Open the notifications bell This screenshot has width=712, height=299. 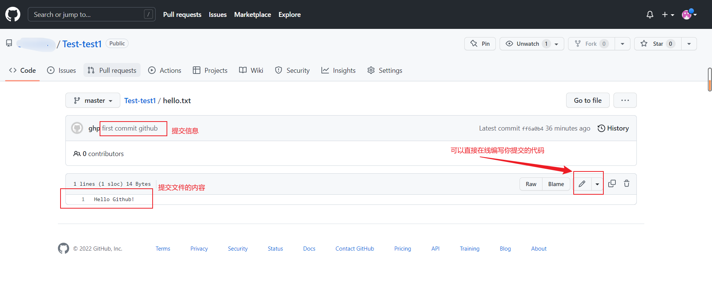(x=650, y=15)
